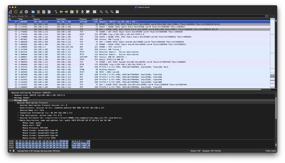The height and width of the screenshot is (163, 285).
Task: Expand Time Description, active time node
Action: (x=18, y=115)
